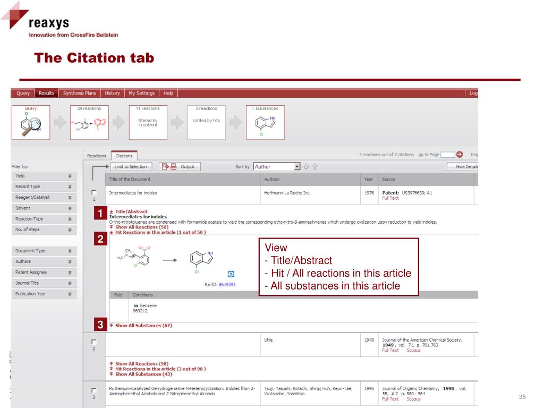Viewport: 544px width, 408px height.
Task: Switch to the Results tab
Action: pyautogui.click(x=47, y=93)
